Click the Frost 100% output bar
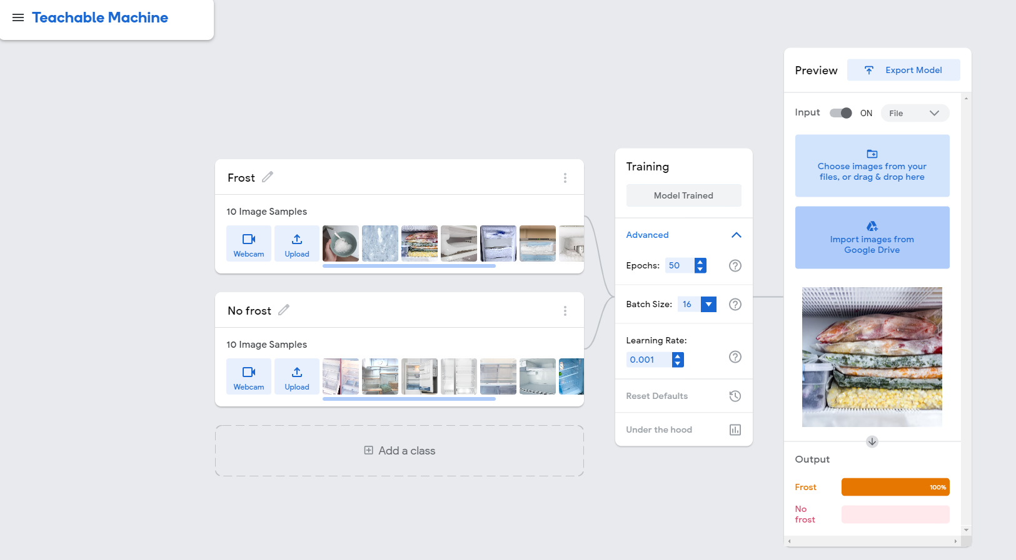This screenshot has height=560, width=1016. point(895,487)
